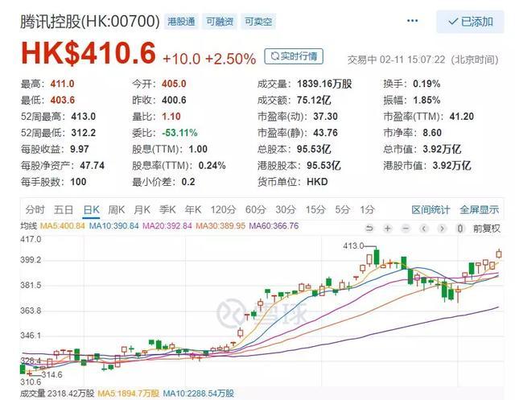This screenshot has height=400, width=515.
Task: Switch to the 分时 chart tab
Action: 35,209
